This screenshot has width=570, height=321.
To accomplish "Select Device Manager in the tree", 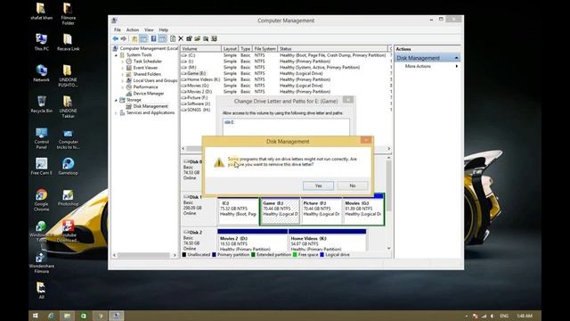I will pyautogui.click(x=149, y=94).
